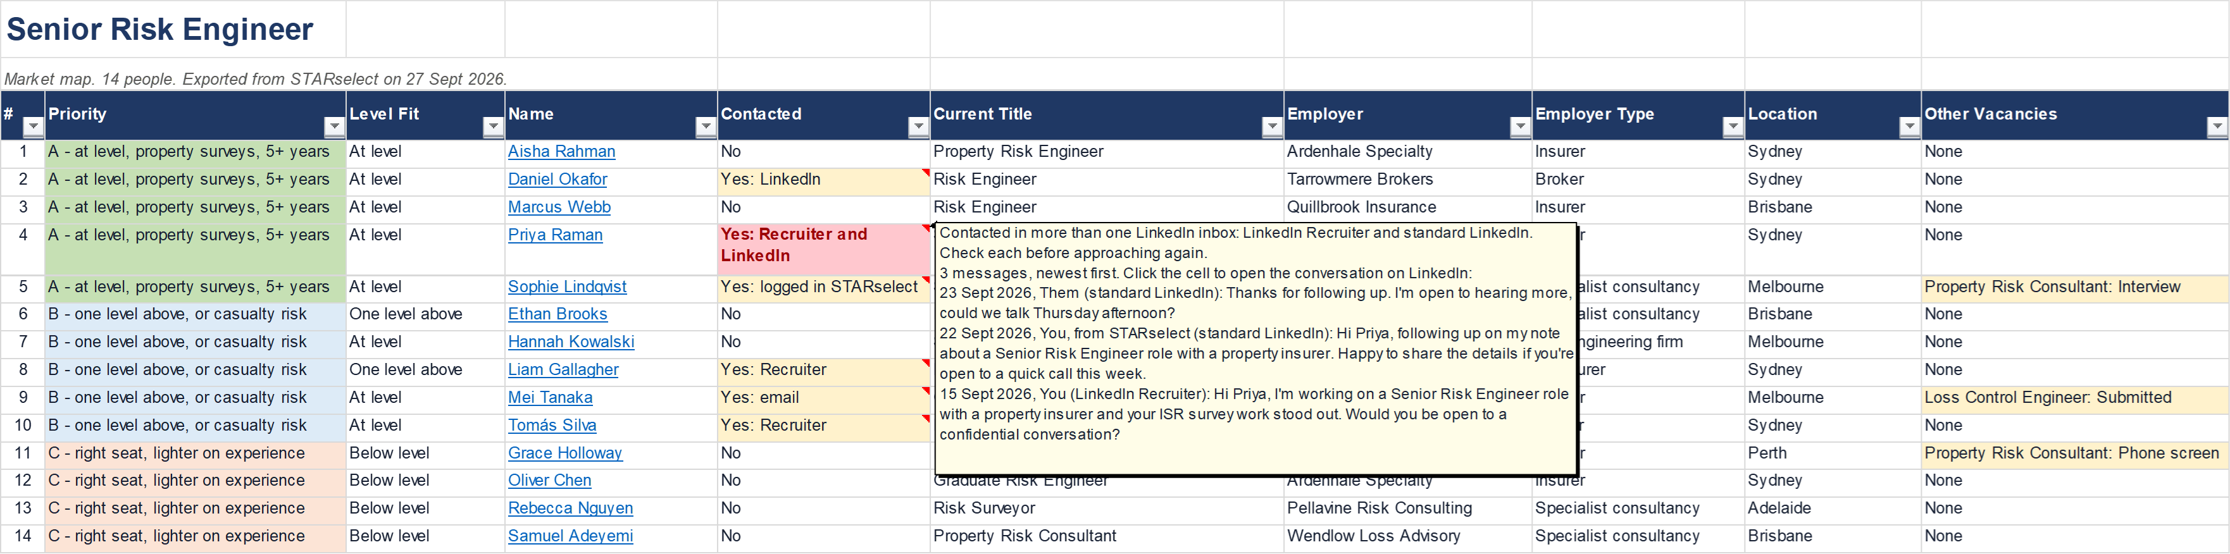
Task: Open the Level Fit filter dropdown
Action: point(494,127)
